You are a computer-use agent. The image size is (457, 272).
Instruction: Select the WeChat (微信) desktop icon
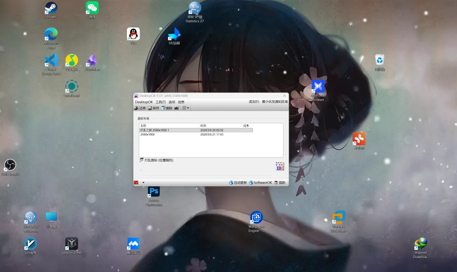coord(92,10)
